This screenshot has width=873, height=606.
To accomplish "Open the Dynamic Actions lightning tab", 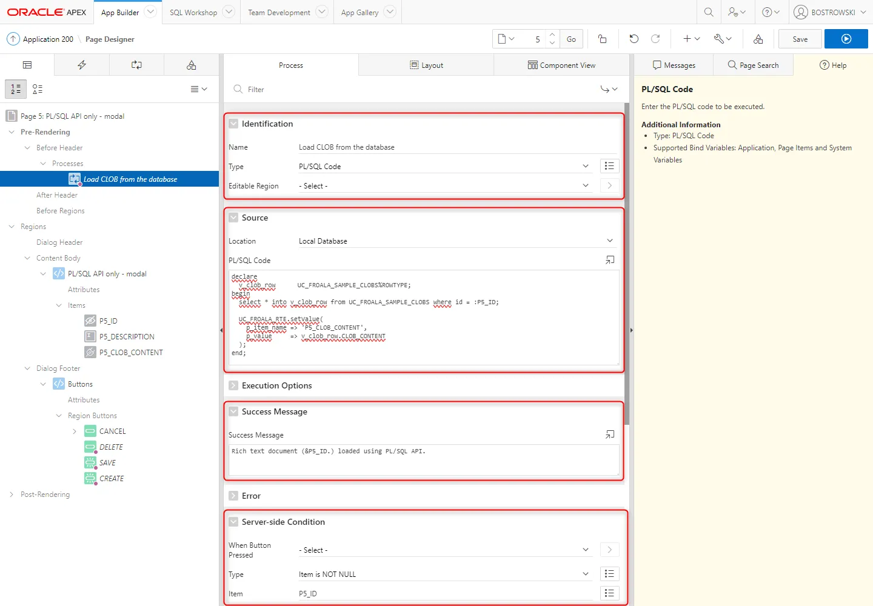I will click(82, 65).
